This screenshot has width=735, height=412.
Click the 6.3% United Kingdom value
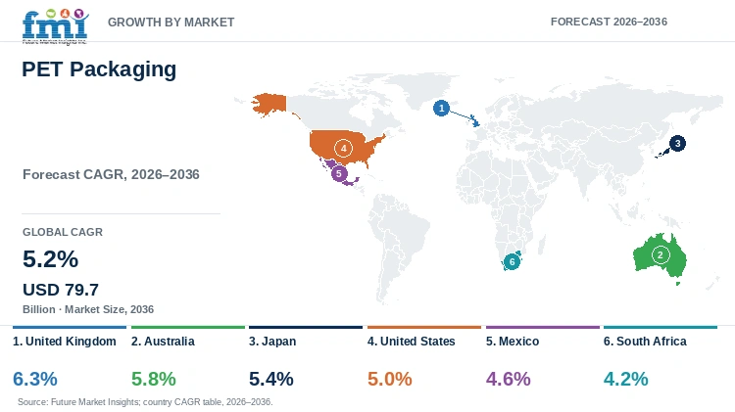point(35,379)
